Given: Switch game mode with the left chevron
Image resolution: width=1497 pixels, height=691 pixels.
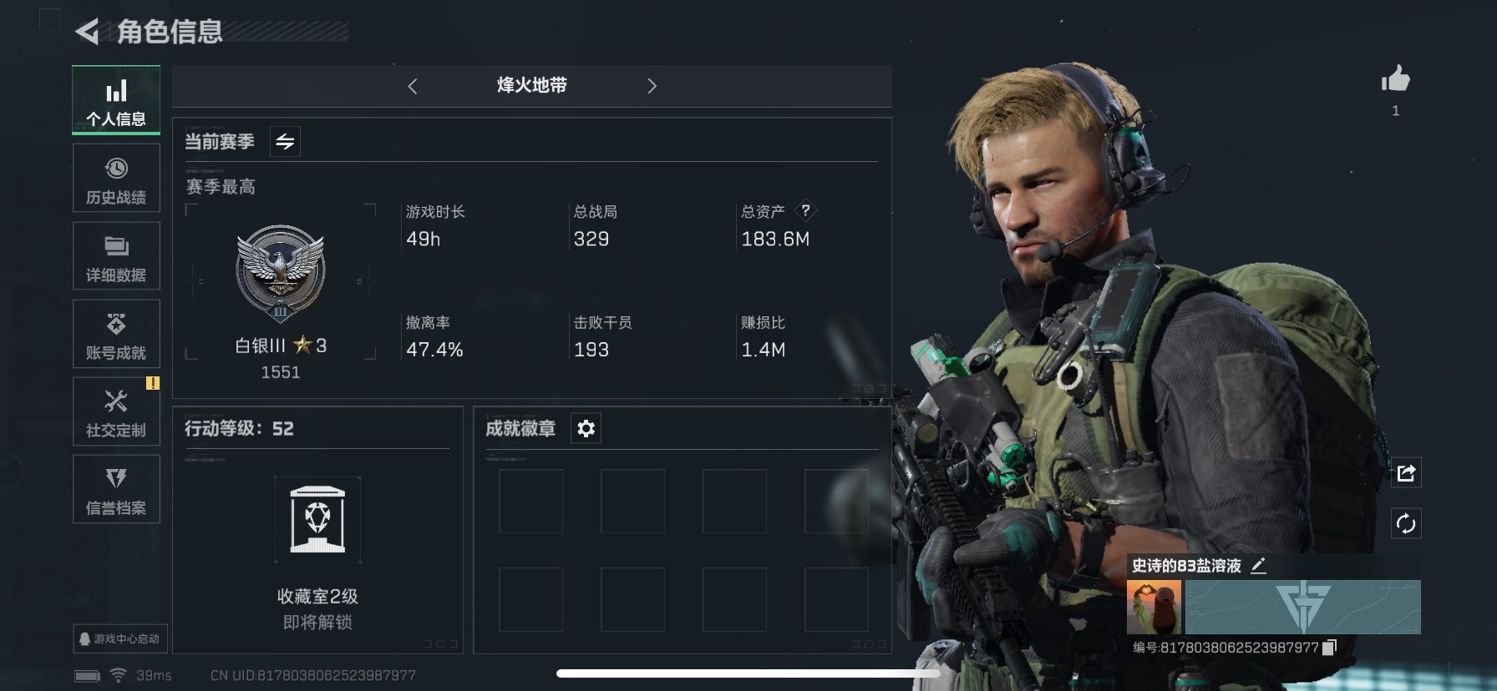Looking at the screenshot, I should pos(413,86).
